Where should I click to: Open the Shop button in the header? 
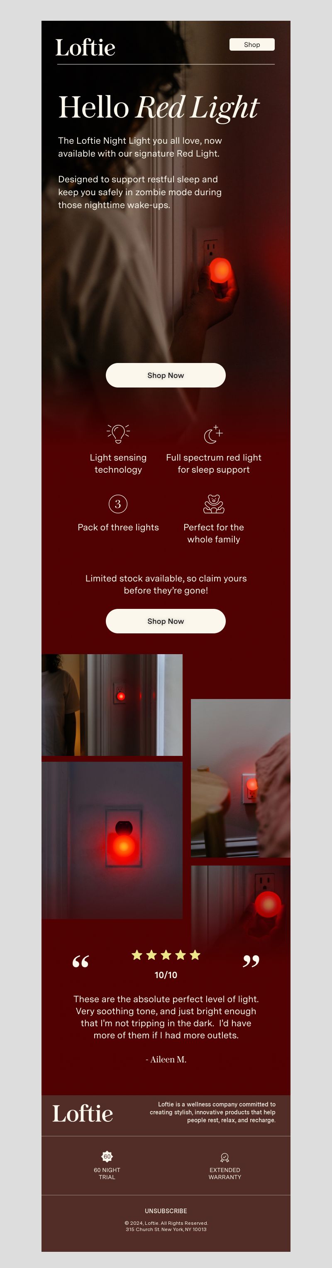point(252,44)
